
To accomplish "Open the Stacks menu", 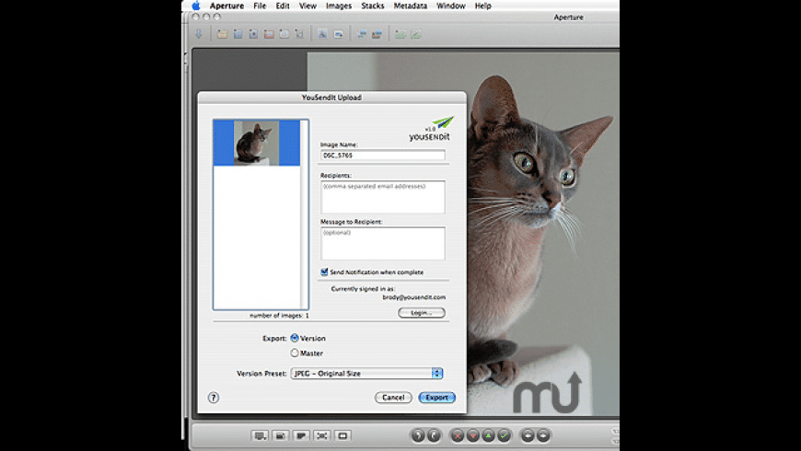I will (x=372, y=6).
